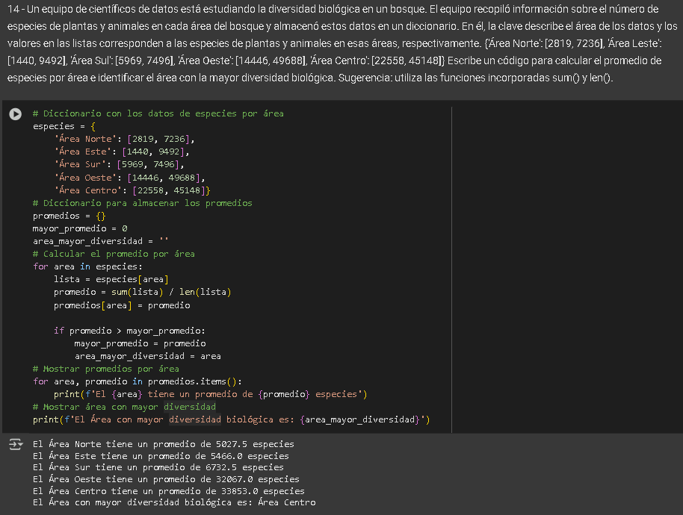
Task: Click the exercise description starting with '14 - Un equipo'
Action: coord(341,43)
